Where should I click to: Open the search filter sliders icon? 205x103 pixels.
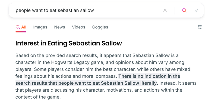tap(200, 27)
